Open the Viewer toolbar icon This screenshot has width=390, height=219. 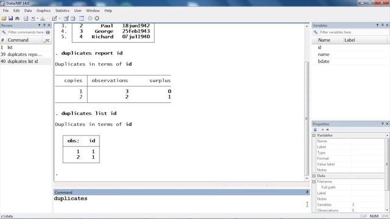point(33,18)
